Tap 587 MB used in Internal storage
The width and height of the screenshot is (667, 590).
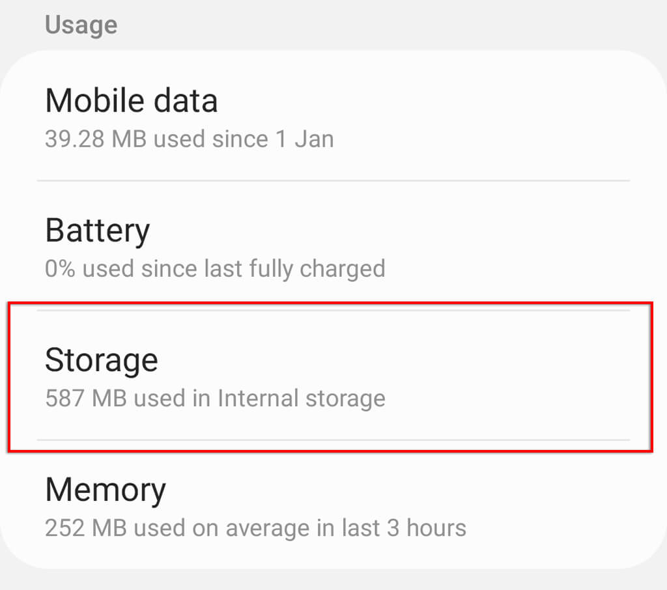click(215, 399)
